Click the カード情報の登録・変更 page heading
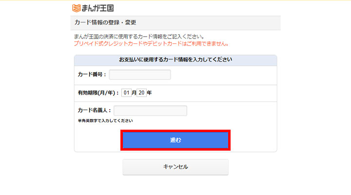351x195 pixels. 105,22
